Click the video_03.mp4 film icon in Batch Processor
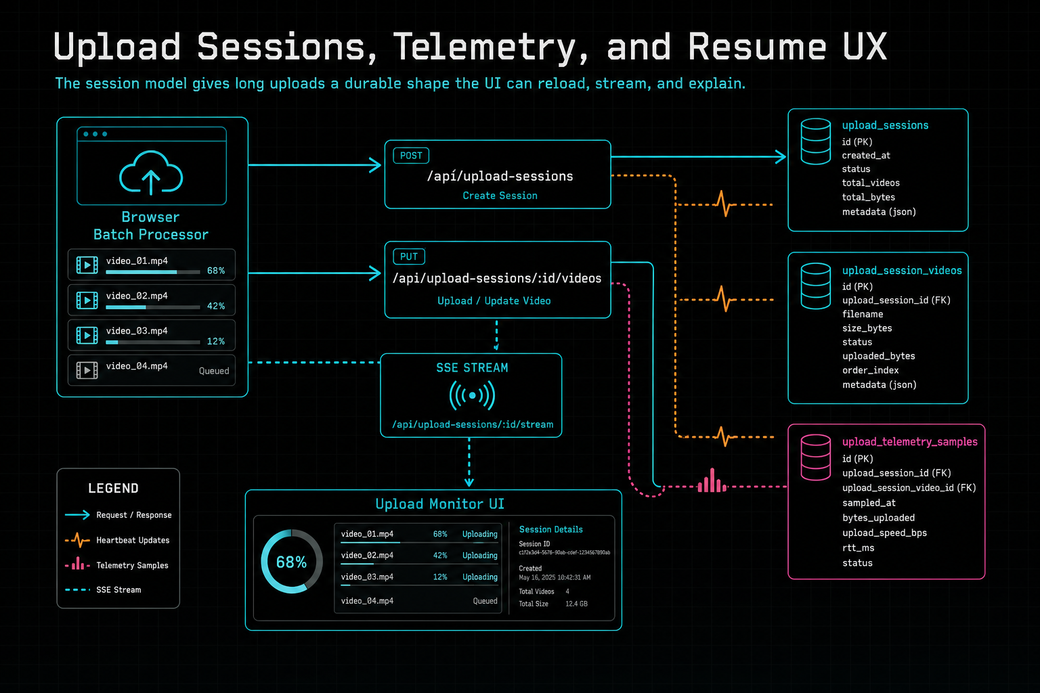Image resolution: width=1040 pixels, height=693 pixels. [x=87, y=335]
